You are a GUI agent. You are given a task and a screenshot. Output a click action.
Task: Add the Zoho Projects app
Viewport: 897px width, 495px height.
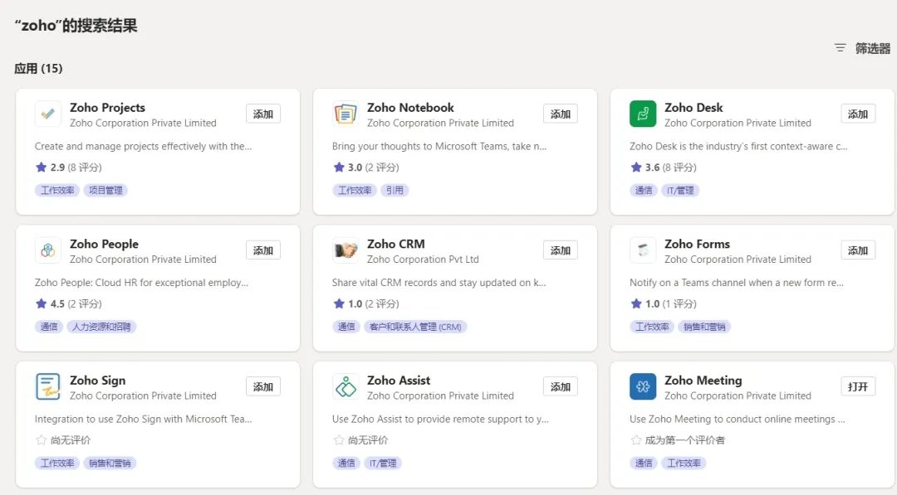(x=263, y=114)
